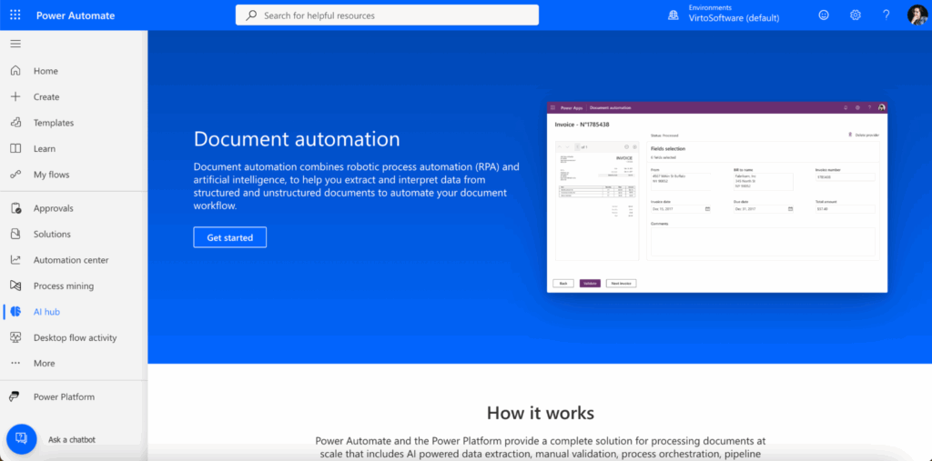
Task: Click the environments building icon
Action: (674, 15)
